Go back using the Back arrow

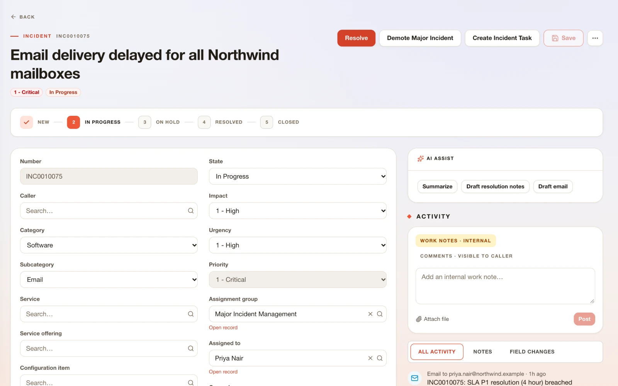tap(22, 17)
